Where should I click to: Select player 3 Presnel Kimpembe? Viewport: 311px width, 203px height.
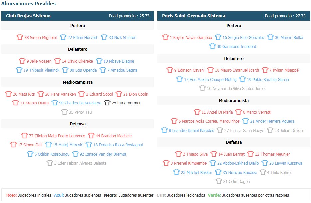(x=188, y=163)
